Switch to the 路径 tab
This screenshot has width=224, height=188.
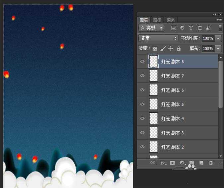[x=157, y=20]
